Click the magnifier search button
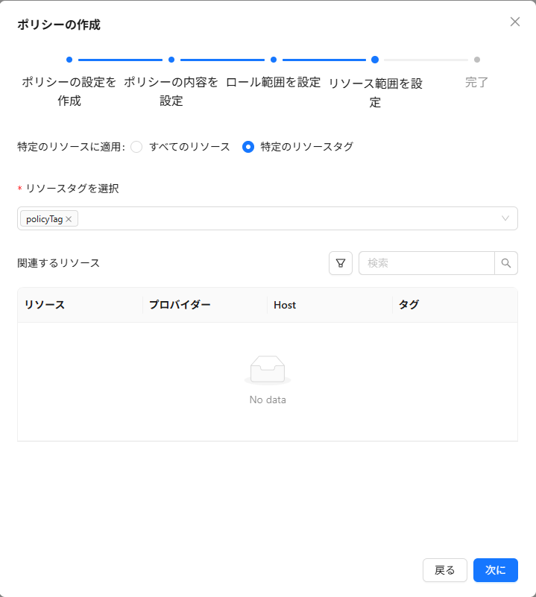Screen dimensions: 536x597 pos(506,263)
